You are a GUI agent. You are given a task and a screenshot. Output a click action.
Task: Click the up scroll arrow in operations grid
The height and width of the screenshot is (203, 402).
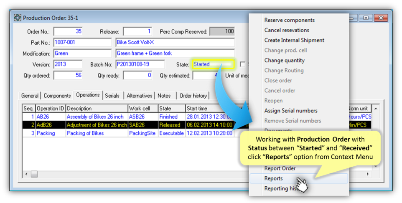pyautogui.click(x=376, y=109)
